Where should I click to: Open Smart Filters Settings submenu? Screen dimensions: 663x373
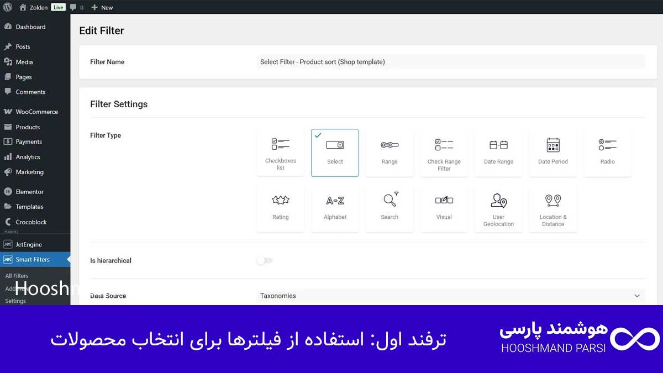[x=15, y=301]
